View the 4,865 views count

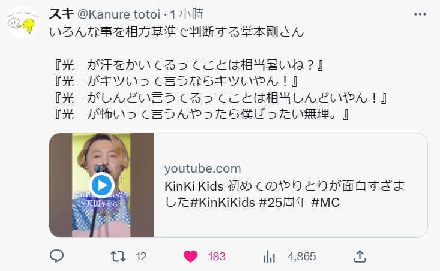[301, 257]
